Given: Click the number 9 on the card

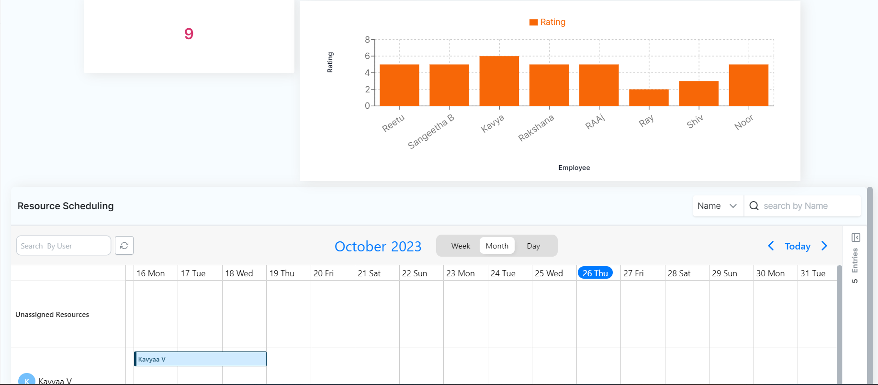Looking at the screenshot, I should pos(189,34).
